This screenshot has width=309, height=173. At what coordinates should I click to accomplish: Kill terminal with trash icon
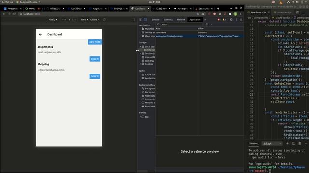300,144
